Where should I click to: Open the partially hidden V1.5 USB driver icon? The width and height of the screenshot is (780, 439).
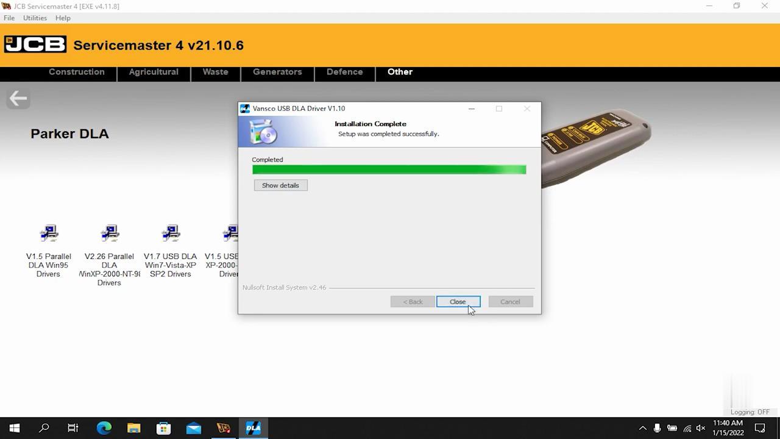click(x=230, y=234)
